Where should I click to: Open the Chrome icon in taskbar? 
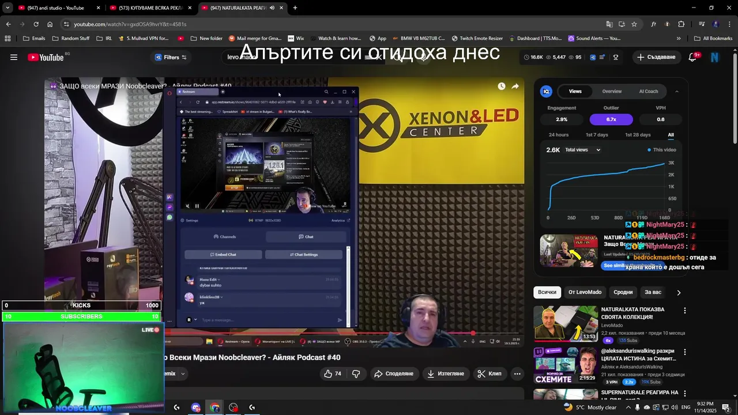[x=214, y=408]
